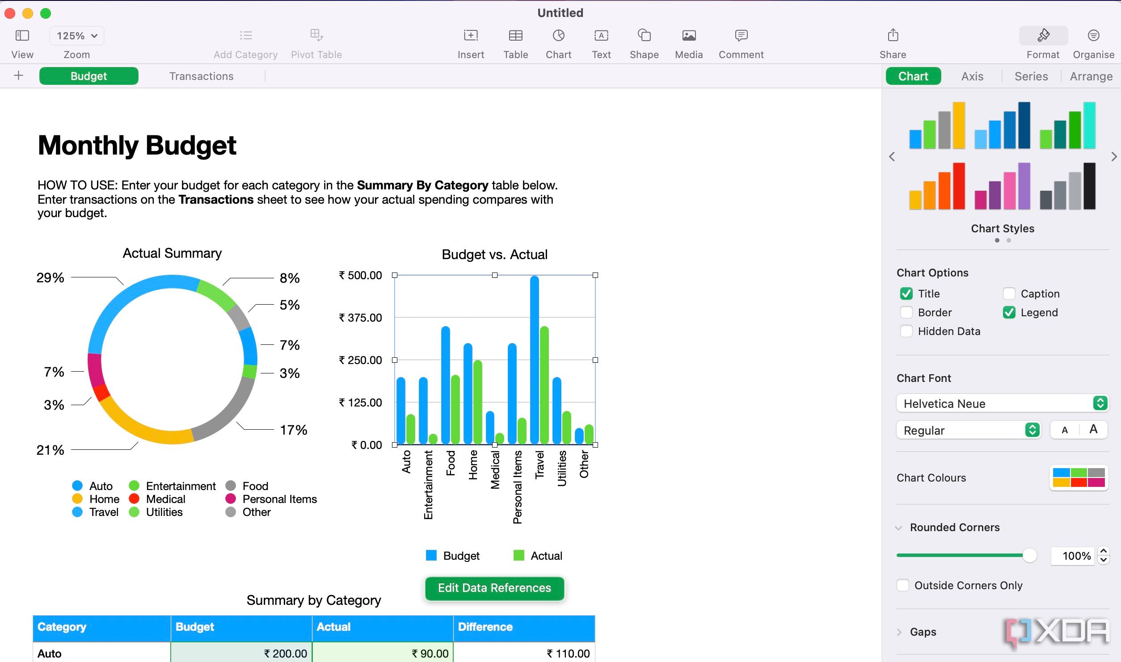The height and width of the screenshot is (662, 1121).
Task: Click the Add Category icon
Action: [x=245, y=35]
